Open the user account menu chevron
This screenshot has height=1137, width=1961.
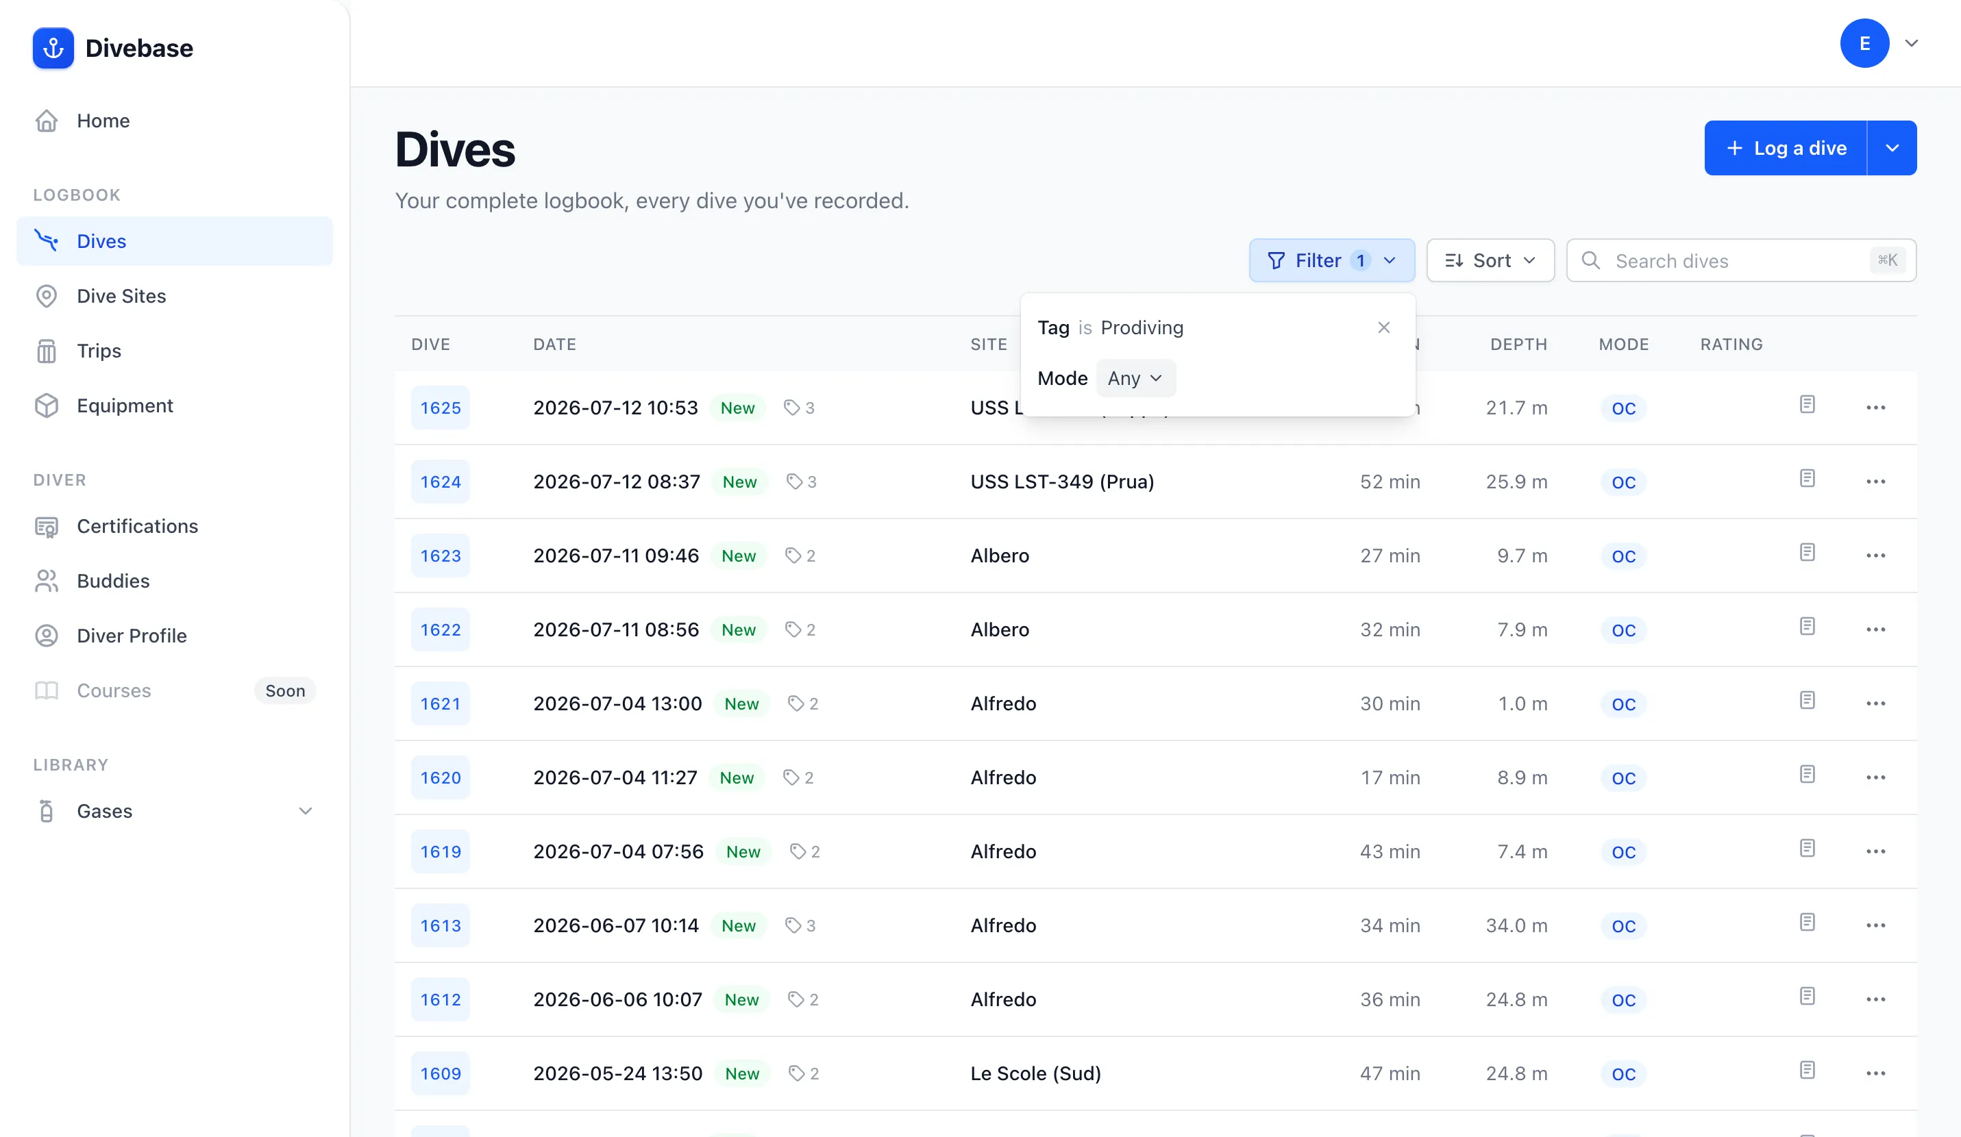(x=1911, y=44)
